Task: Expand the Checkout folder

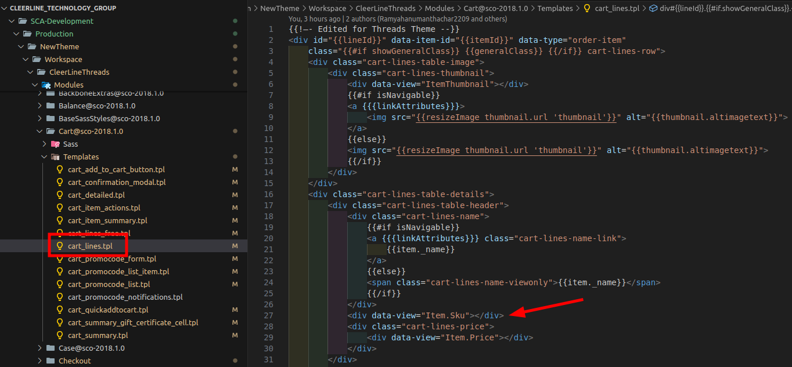Action: [x=39, y=361]
